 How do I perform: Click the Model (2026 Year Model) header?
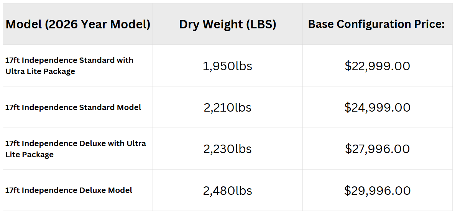pos(78,25)
